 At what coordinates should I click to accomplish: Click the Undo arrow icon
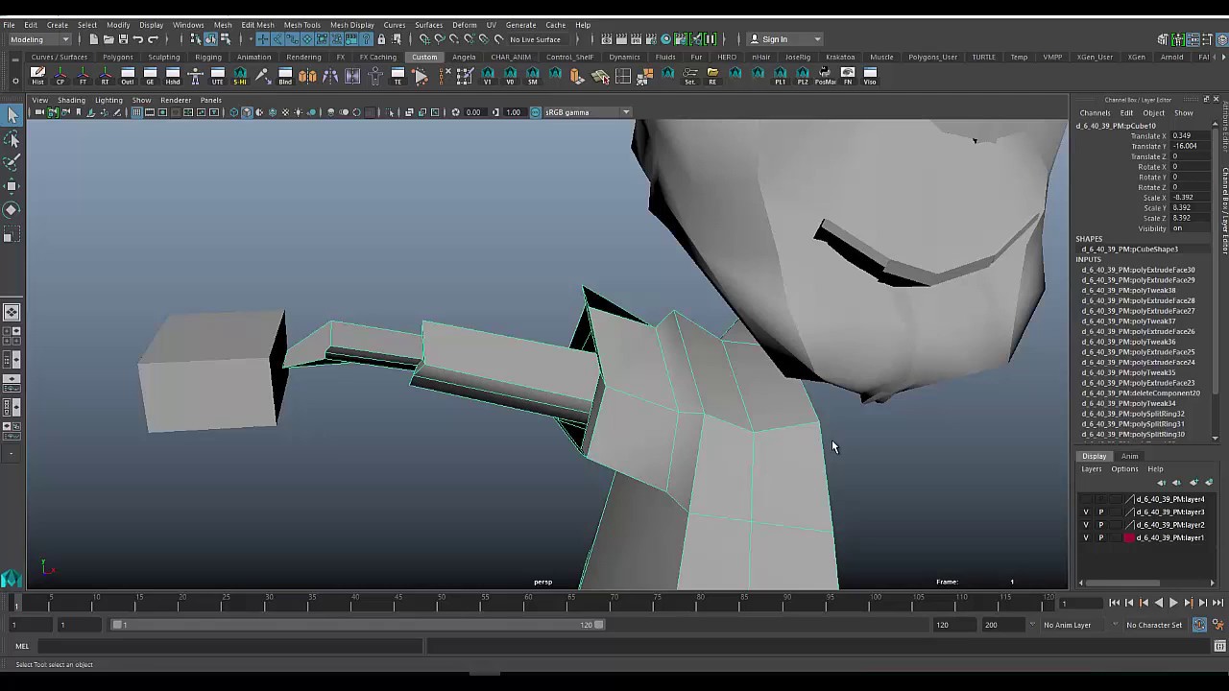pos(138,39)
